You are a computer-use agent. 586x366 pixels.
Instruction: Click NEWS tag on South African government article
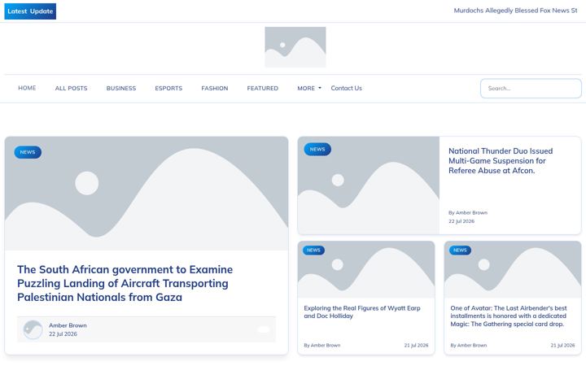[28, 152]
